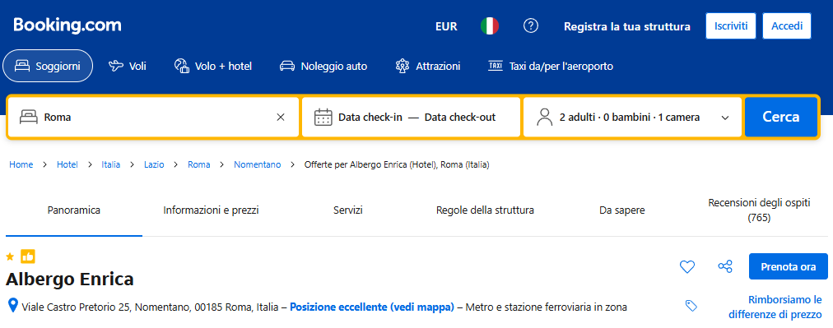833x328 pixels.
Task: Switch to Informazioni e prezzi tab
Action: [x=211, y=210]
